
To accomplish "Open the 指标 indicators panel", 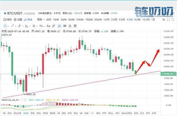I will [x=8, y=19].
